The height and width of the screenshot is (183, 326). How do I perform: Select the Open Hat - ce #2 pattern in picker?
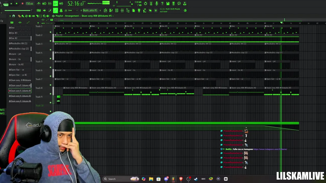pyautogui.click(x=20, y=75)
